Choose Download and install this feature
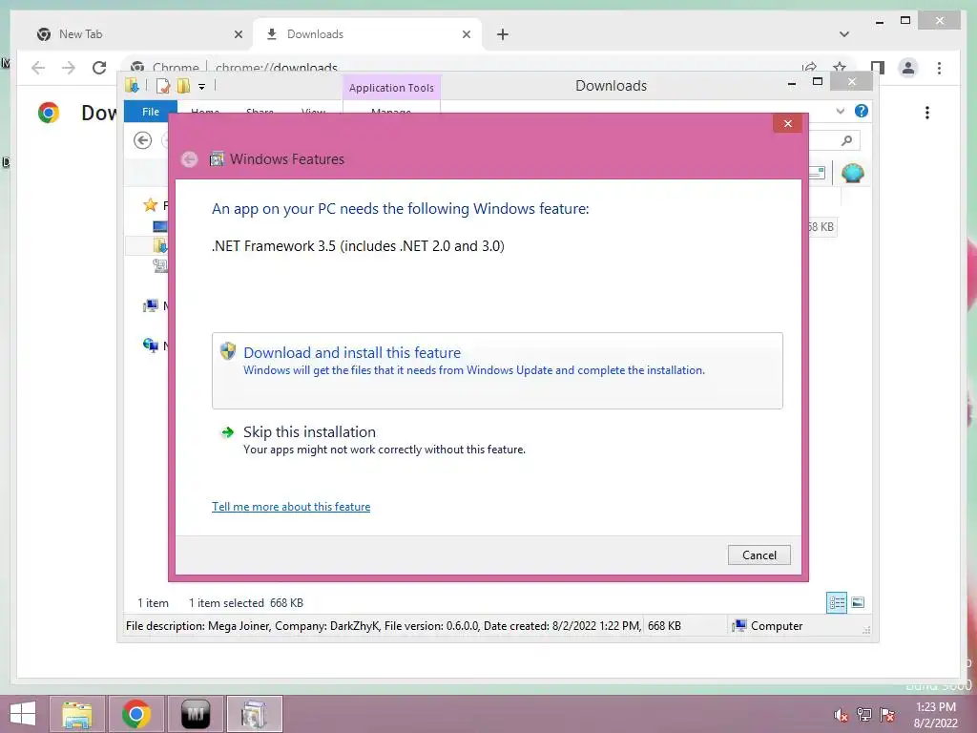Screen dimensions: 977x733 click(497, 371)
